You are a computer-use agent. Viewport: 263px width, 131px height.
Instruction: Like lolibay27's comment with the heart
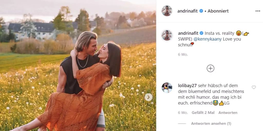pyautogui.click(x=254, y=87)
